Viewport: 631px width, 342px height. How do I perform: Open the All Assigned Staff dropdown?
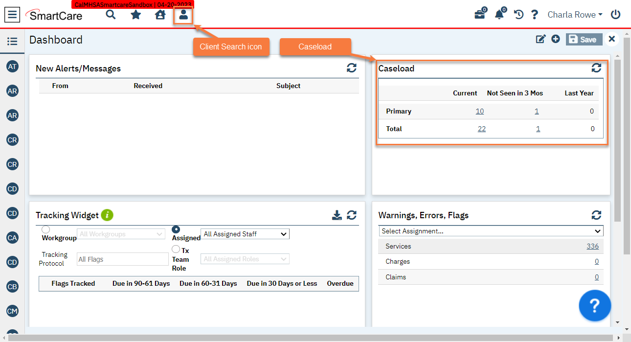tap(245, 233)
